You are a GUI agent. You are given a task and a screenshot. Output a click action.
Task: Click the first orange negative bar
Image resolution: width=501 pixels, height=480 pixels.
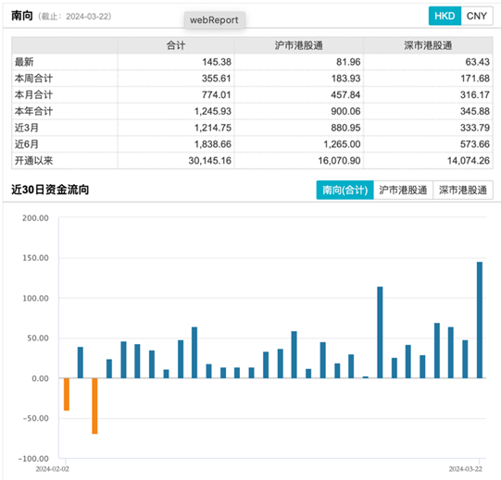click(67, 395)
